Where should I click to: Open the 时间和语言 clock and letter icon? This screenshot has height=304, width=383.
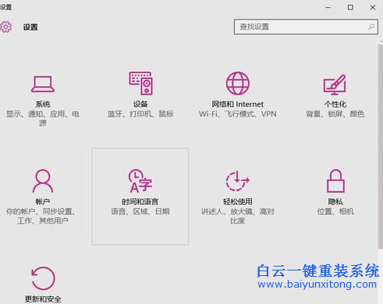(x=140, y=181)
